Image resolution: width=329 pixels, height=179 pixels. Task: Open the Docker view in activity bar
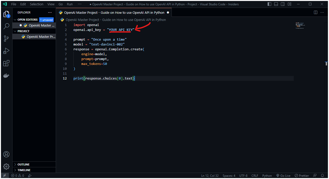click(x=6, y=76)
